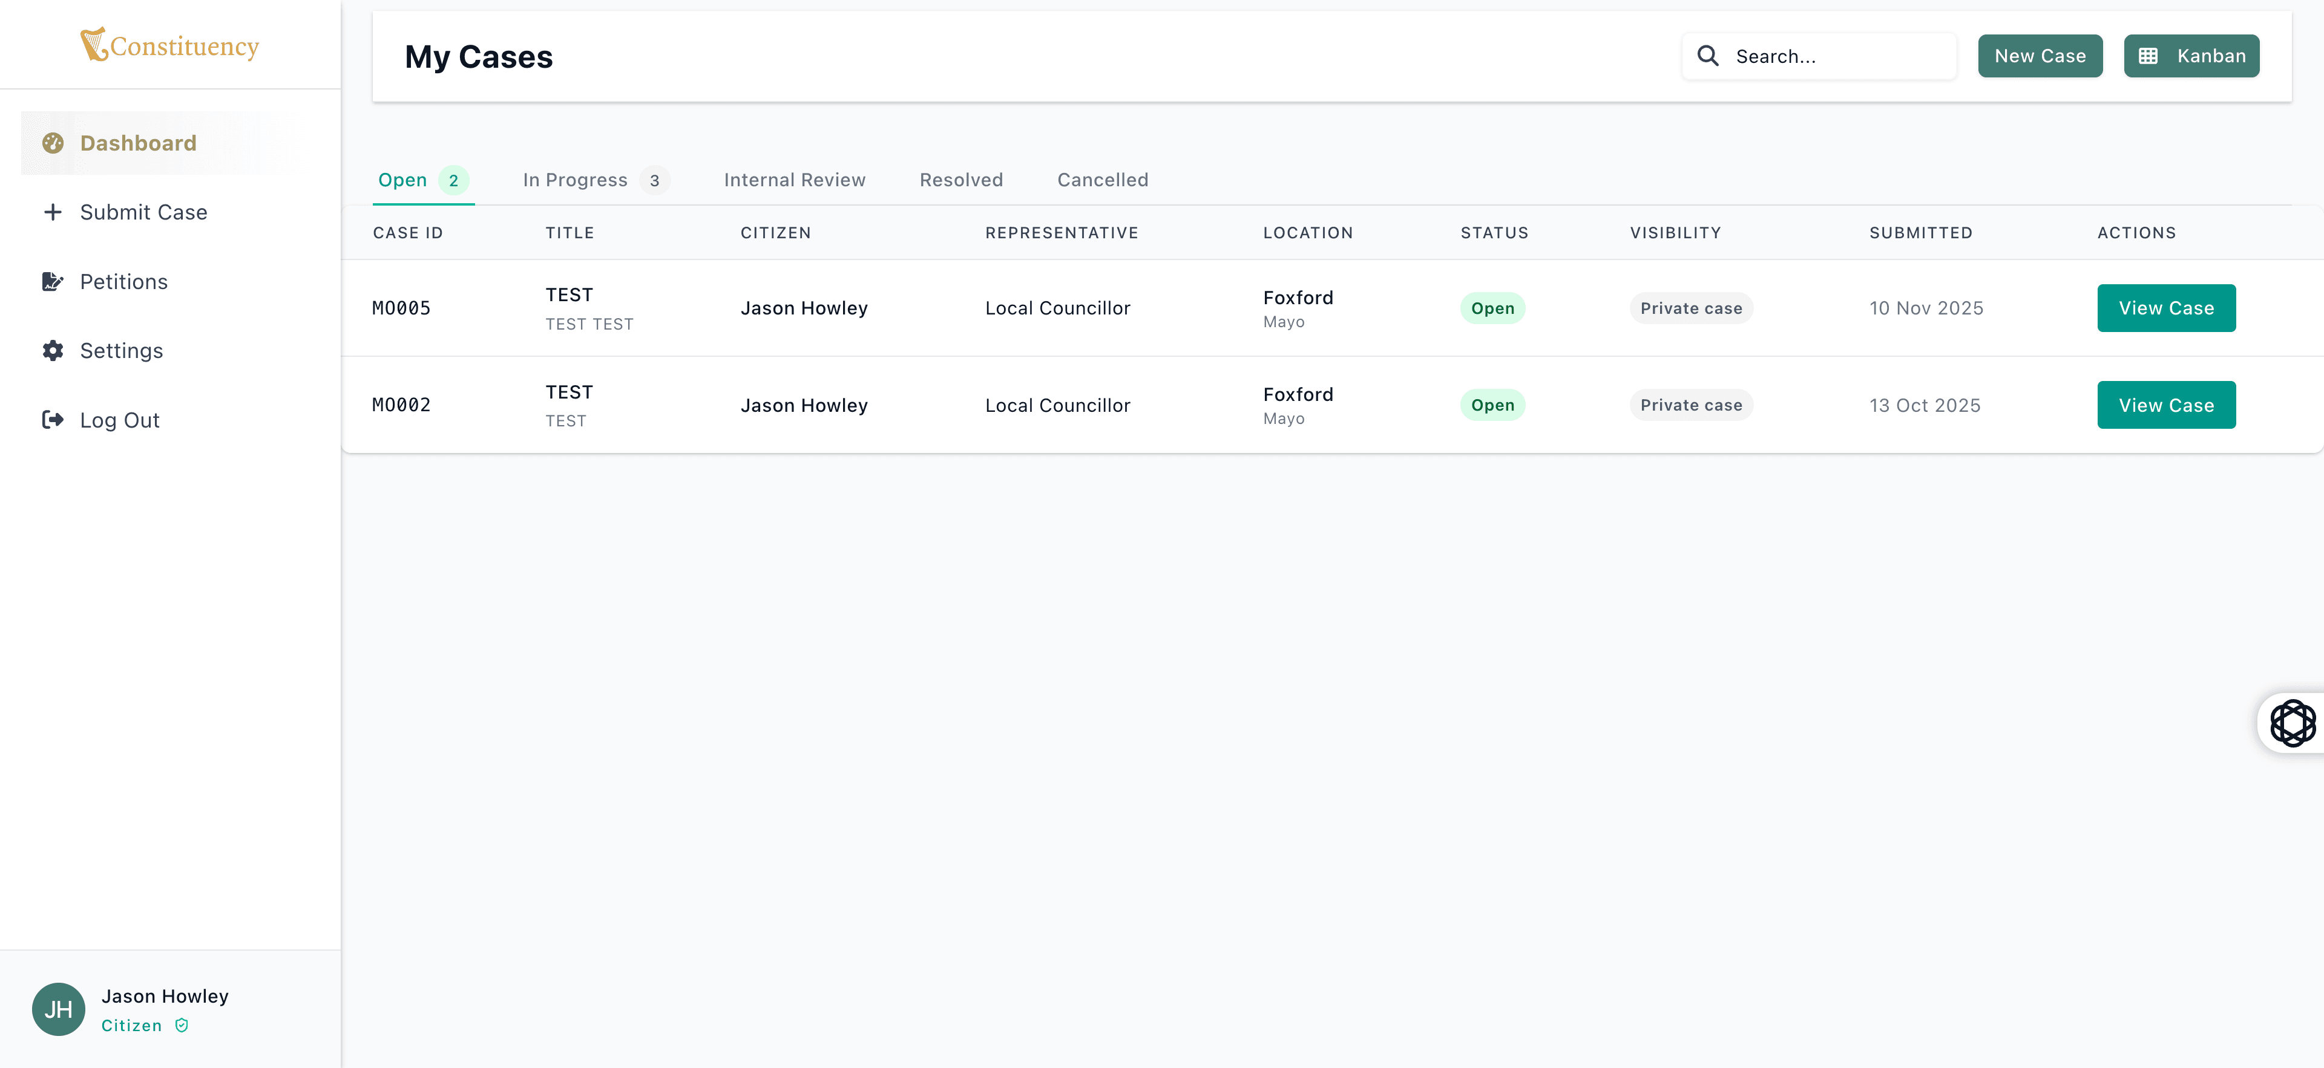Image resolution: width=2324 pixels, height=1068 pixels.
Task: Click View Case for case M0005
Action: (x=2166, y=307)
